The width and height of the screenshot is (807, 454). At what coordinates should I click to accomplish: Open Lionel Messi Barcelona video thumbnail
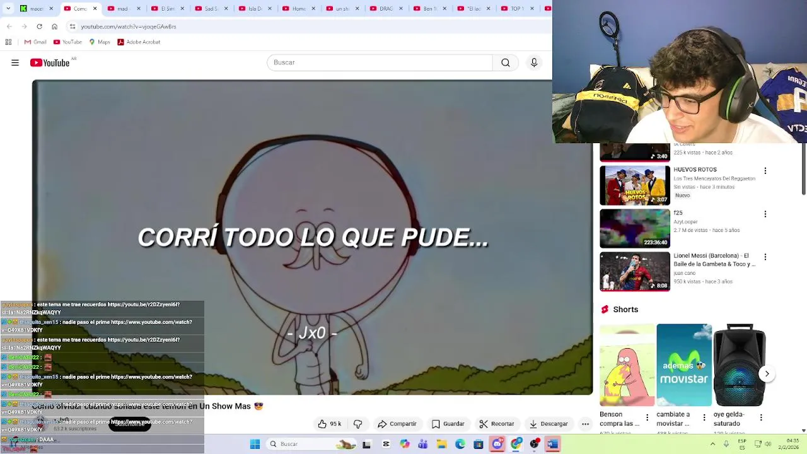(x=635, y=272)
